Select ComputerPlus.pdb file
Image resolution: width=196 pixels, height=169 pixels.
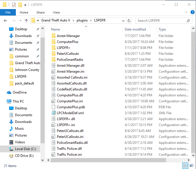71,107
